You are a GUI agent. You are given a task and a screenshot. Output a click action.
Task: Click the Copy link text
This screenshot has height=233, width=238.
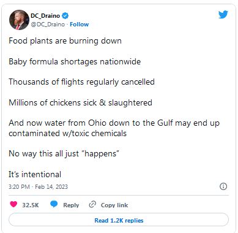click(x=114, y=205)
